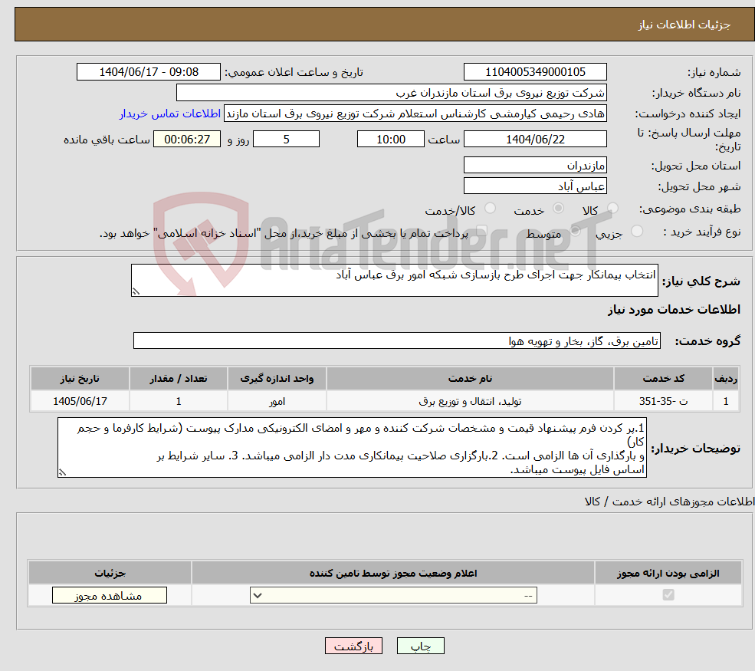The image size is (755, 671).
Task: Click the بازگشت button
Action: (353, 645)
